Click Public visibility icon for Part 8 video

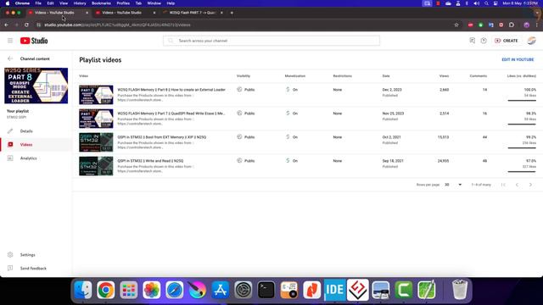239,90
